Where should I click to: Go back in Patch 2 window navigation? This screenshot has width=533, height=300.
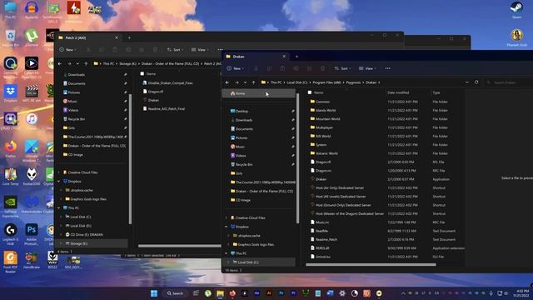click(60, 63)
